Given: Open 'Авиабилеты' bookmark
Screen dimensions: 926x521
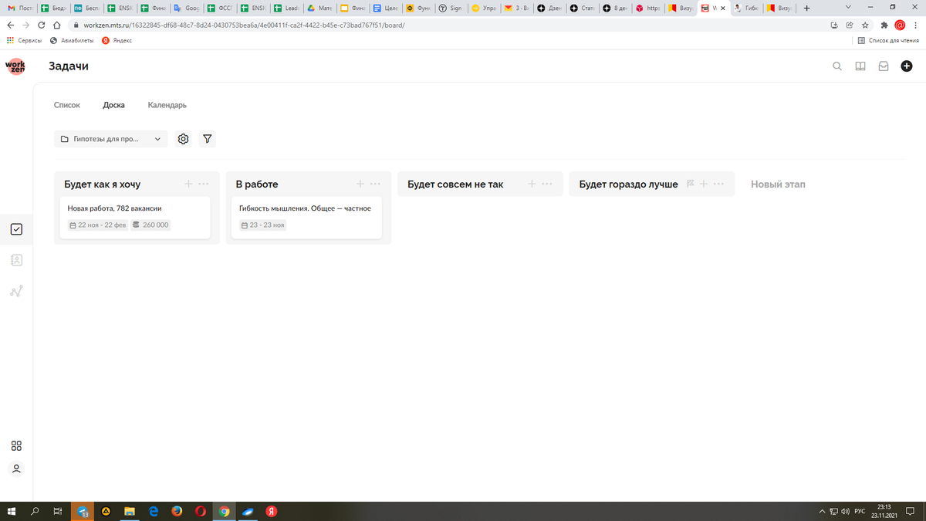Looking at the screenshot, I should (70, 40).
